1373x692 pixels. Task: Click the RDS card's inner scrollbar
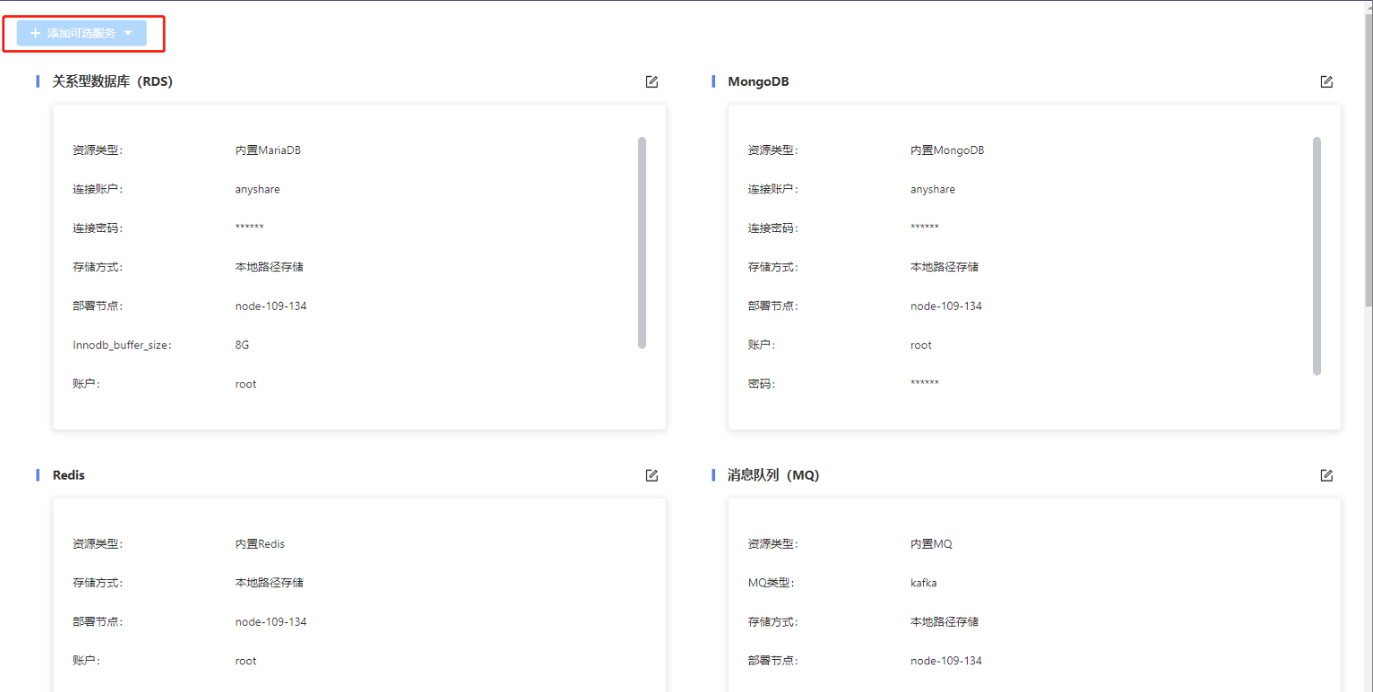642,243
